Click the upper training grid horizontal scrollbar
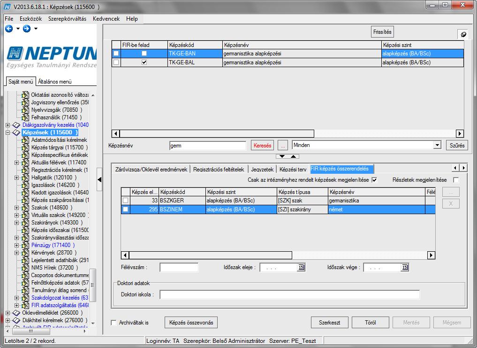This screenshot has width=477, height=348. coord(288,133)
